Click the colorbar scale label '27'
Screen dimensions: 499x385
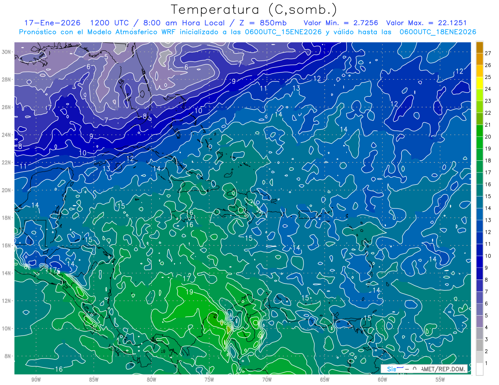click(x=488, y=53)
